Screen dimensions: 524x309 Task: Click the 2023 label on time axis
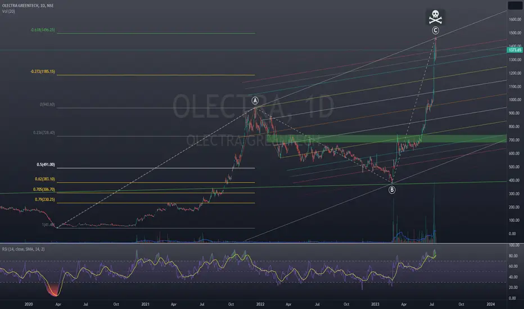(375, 305)
